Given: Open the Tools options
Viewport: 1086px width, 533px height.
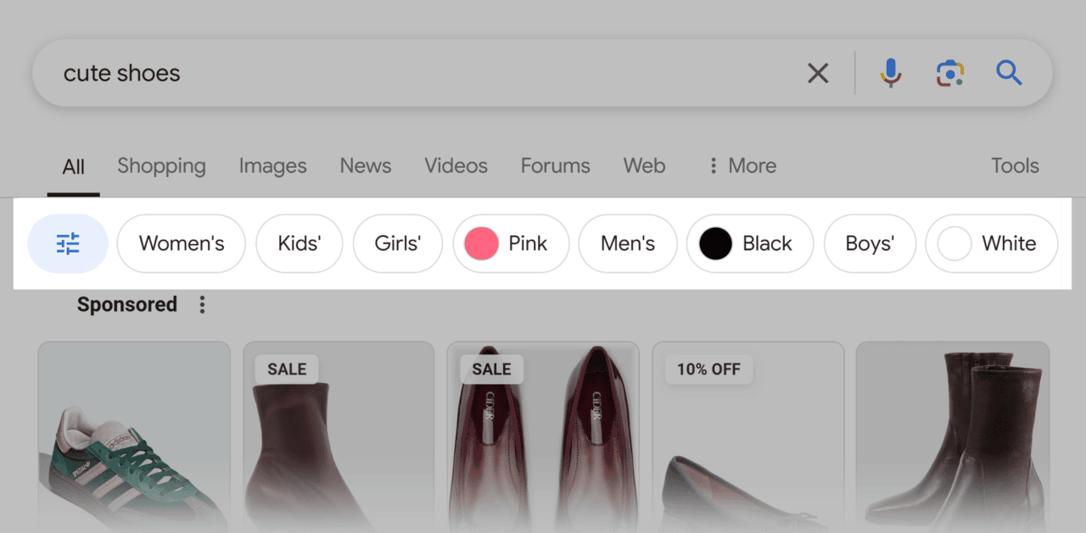Looking at the screenshot, I should pos(1015,165).
